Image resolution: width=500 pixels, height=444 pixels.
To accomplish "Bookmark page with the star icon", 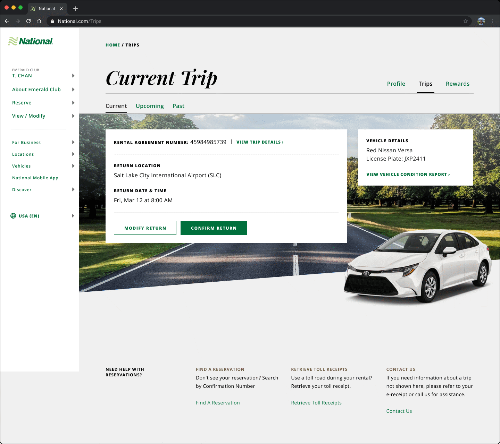I will (x=466, y=21).
